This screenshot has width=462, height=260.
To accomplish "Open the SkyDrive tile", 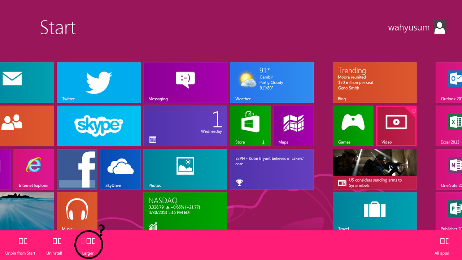I will click(120, 169).
